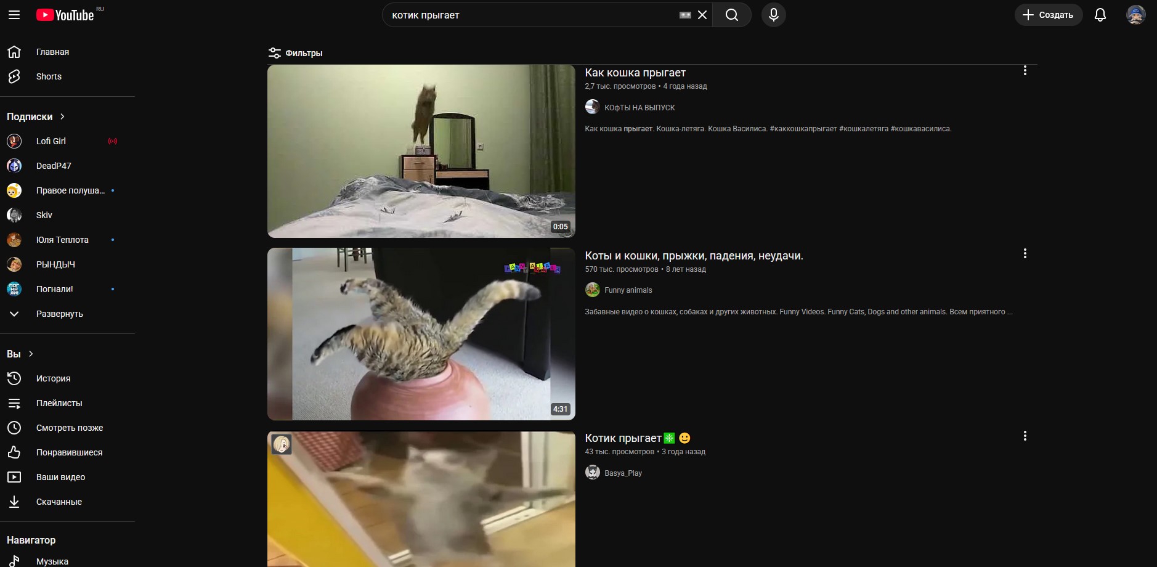Open the Вы section header
Viewport: 1157px width, 567px height.
[x=20, y=354]
